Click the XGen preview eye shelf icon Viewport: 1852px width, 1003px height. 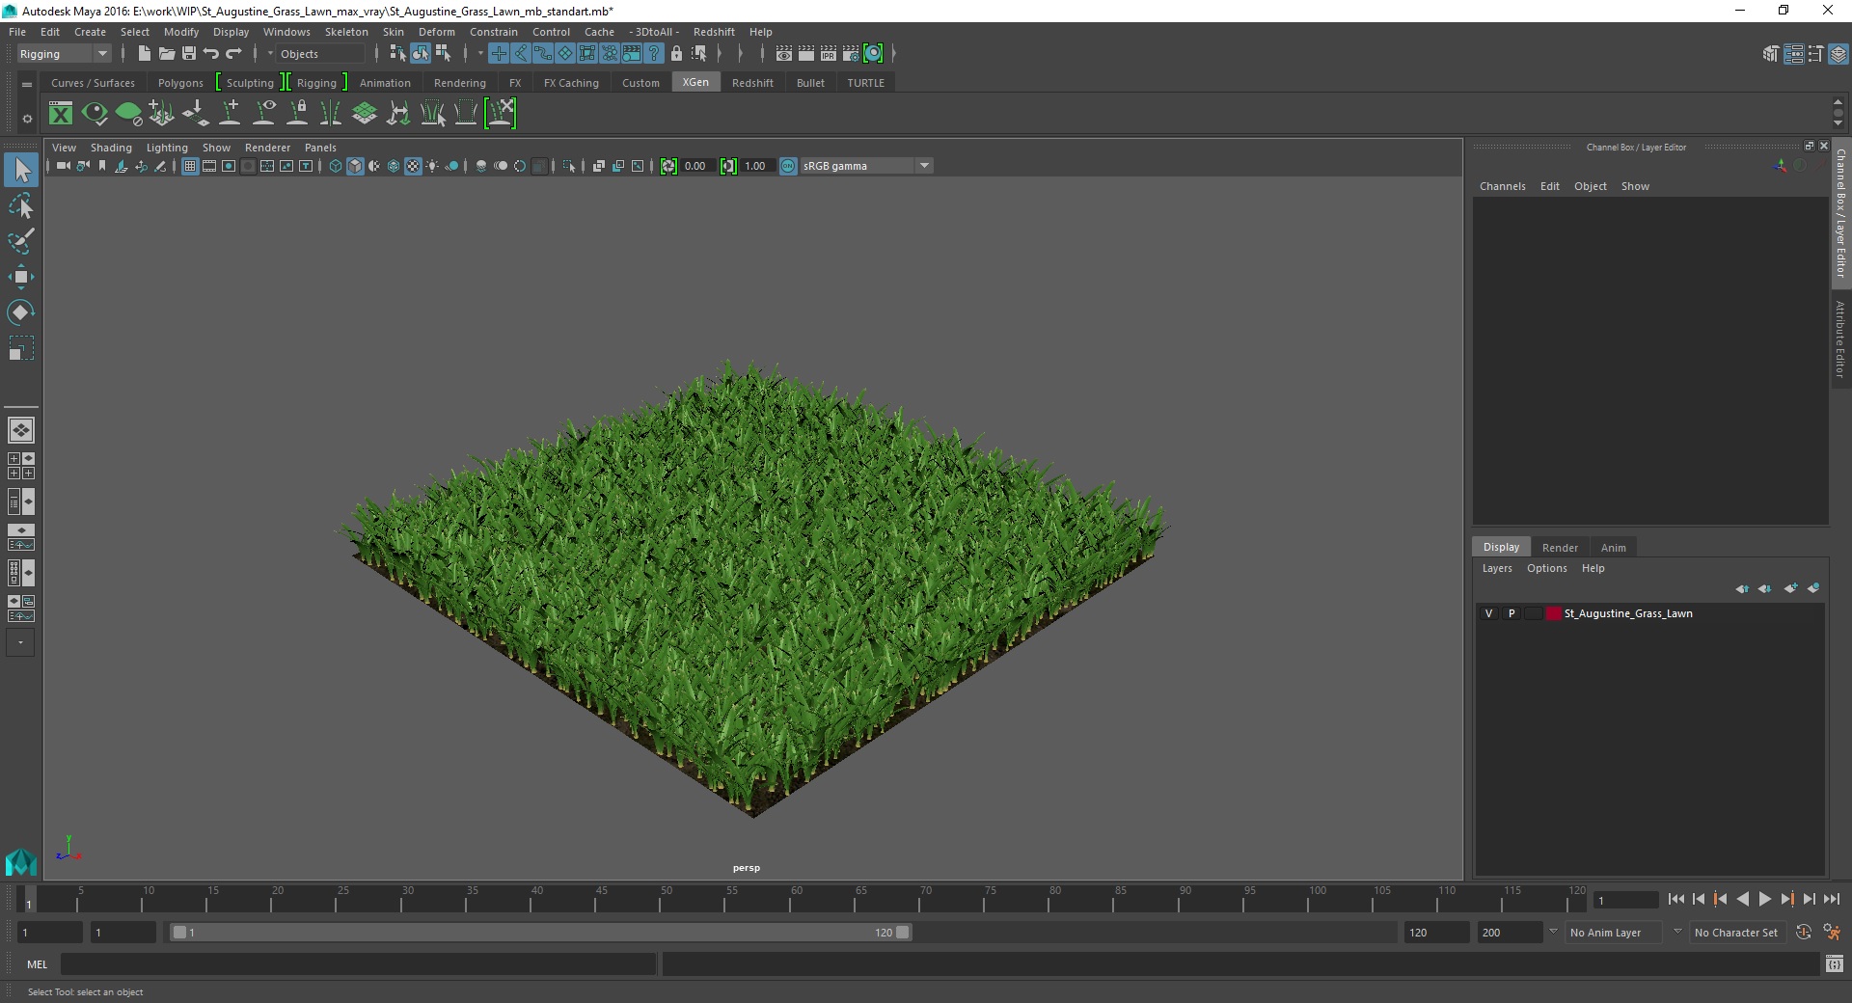tap(95, 114)
